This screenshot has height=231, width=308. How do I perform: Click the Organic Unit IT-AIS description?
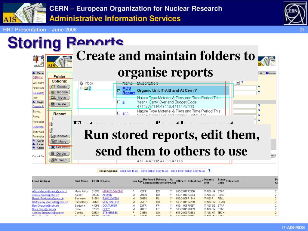167,91
